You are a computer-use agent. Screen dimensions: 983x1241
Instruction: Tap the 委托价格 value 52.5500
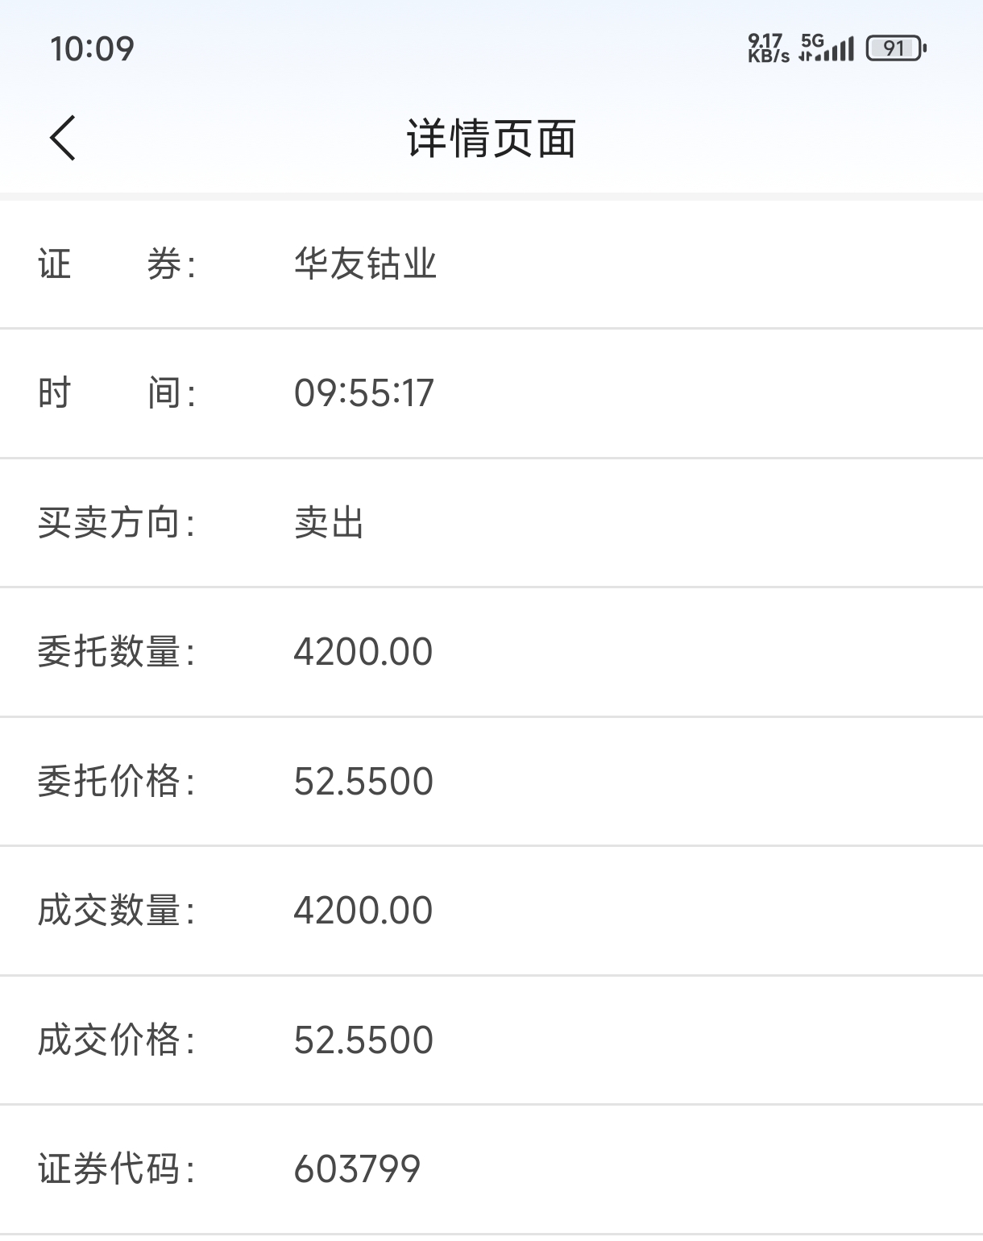363,782
